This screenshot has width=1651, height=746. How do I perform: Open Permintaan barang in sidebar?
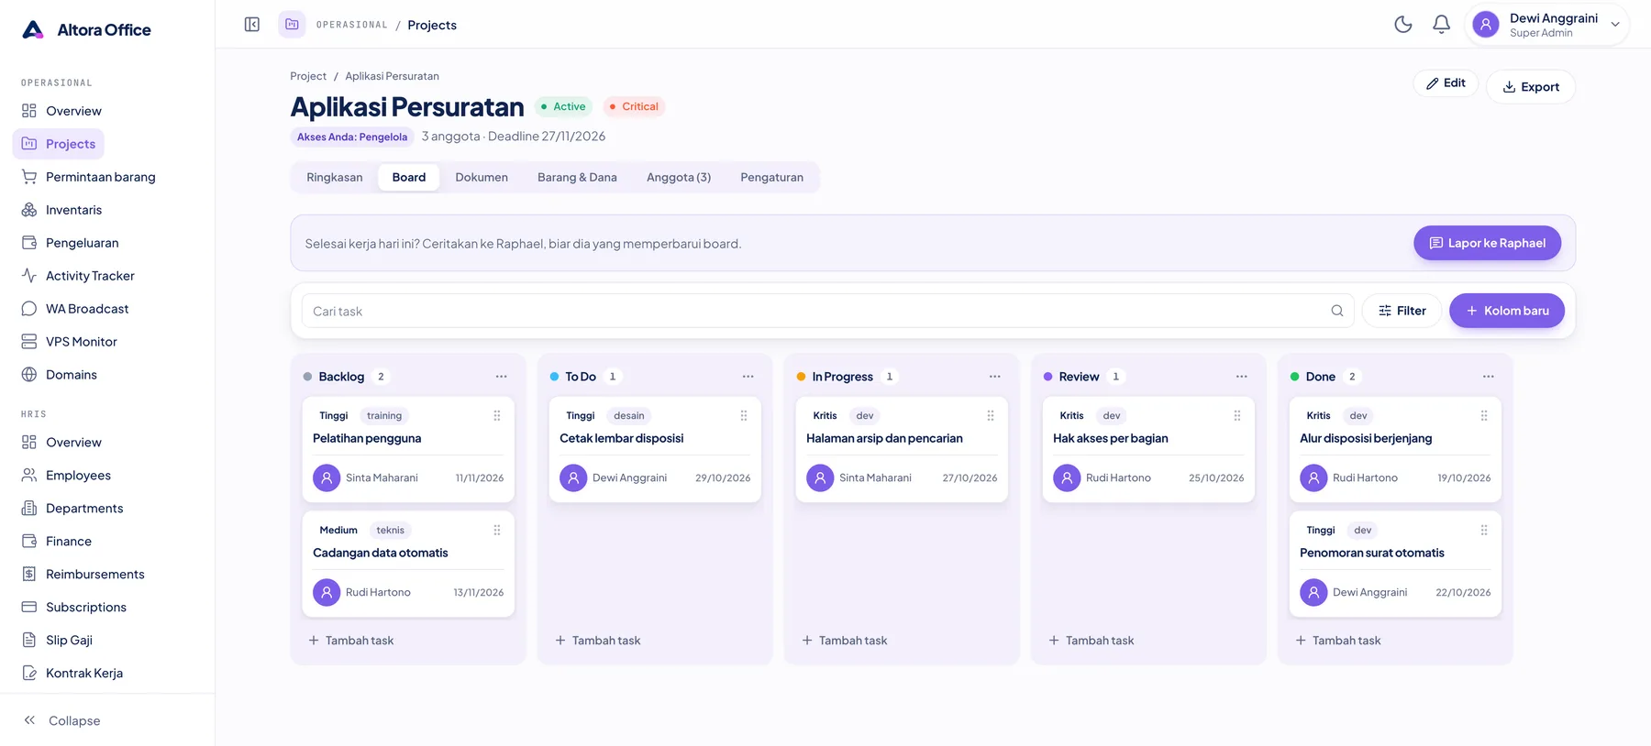pos(100,177)
